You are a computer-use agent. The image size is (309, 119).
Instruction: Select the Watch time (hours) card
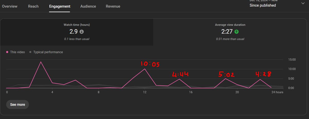coord(77,32)
